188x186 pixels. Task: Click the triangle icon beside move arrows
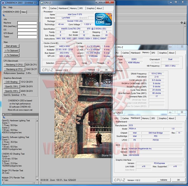[x=185, y=23]
